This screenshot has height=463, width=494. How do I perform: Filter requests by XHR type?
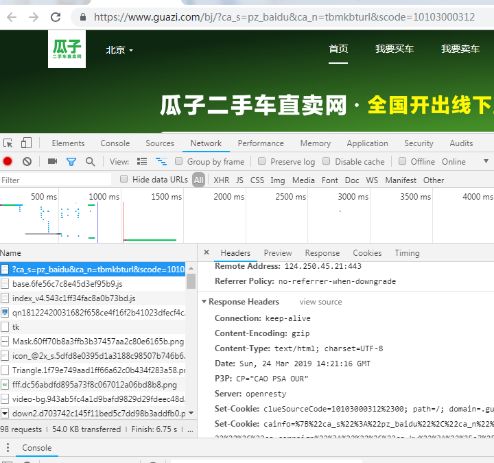pos(221,180)
